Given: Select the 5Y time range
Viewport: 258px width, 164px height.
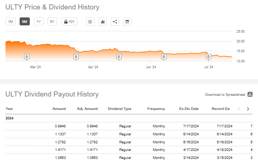Looking at the screenshot, I should 52,21.
